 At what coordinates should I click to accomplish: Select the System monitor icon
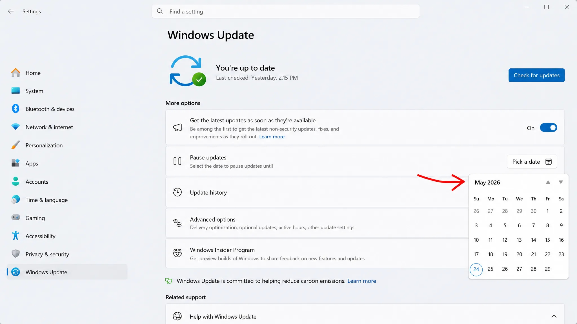pos(15,91)
